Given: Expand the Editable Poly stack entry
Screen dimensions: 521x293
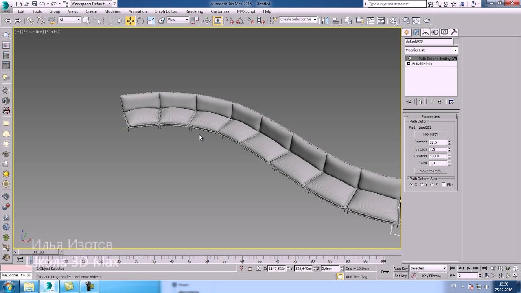Looking at the screenshot, I should pos(409,64).
